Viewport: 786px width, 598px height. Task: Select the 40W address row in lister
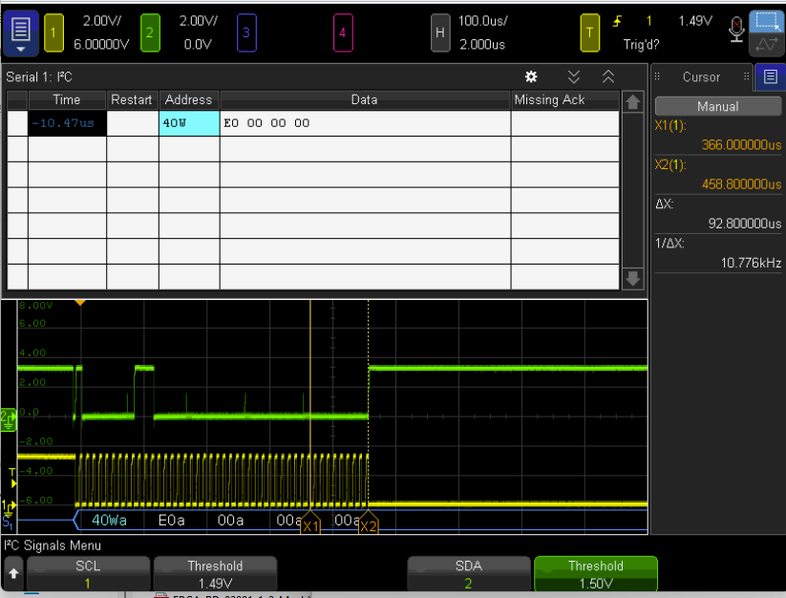pos(188,123)
